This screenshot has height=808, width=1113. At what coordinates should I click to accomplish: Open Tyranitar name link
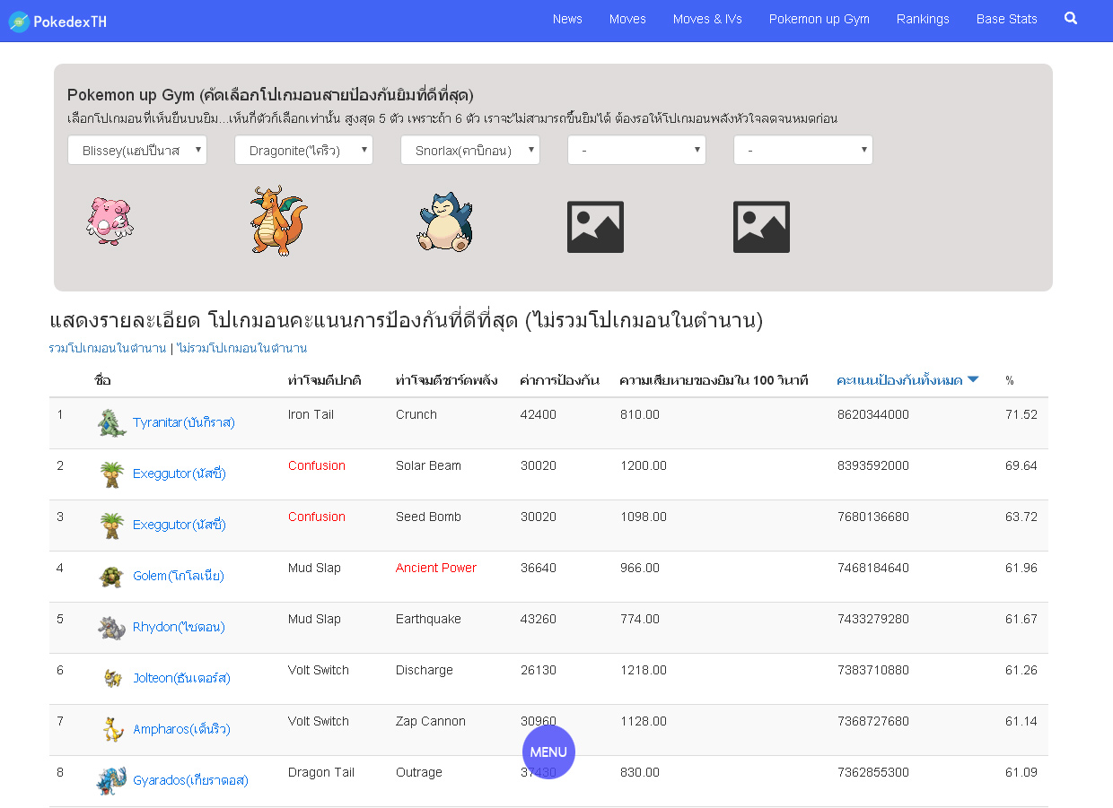click(184, 422)
